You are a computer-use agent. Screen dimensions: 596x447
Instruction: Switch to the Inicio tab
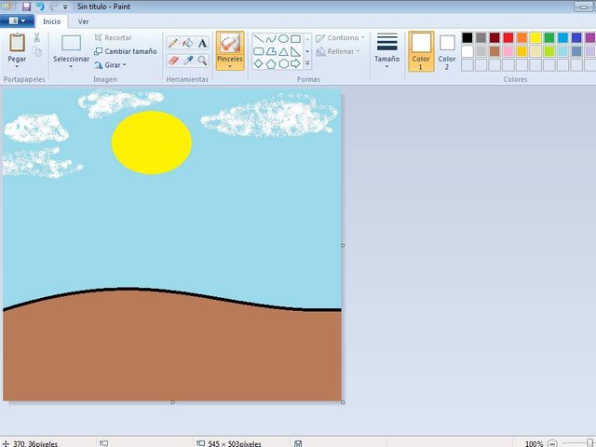pyautogui.click(x=52, y=21)
